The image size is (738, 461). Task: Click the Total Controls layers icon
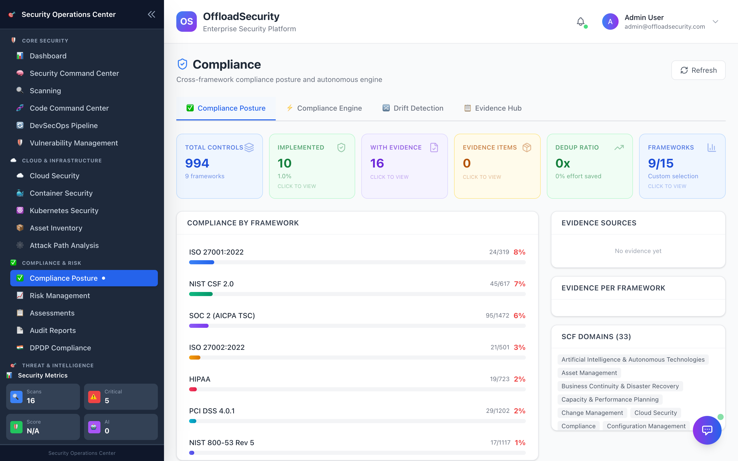249,148
